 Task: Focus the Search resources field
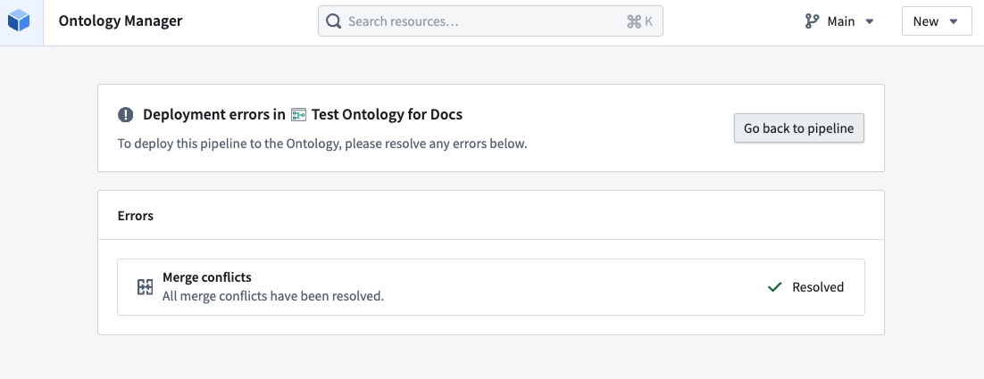(x=490, y=21)
